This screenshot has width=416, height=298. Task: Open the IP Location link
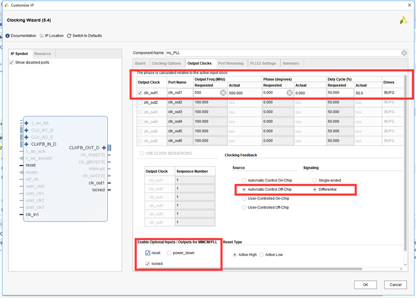coord(54,36)
